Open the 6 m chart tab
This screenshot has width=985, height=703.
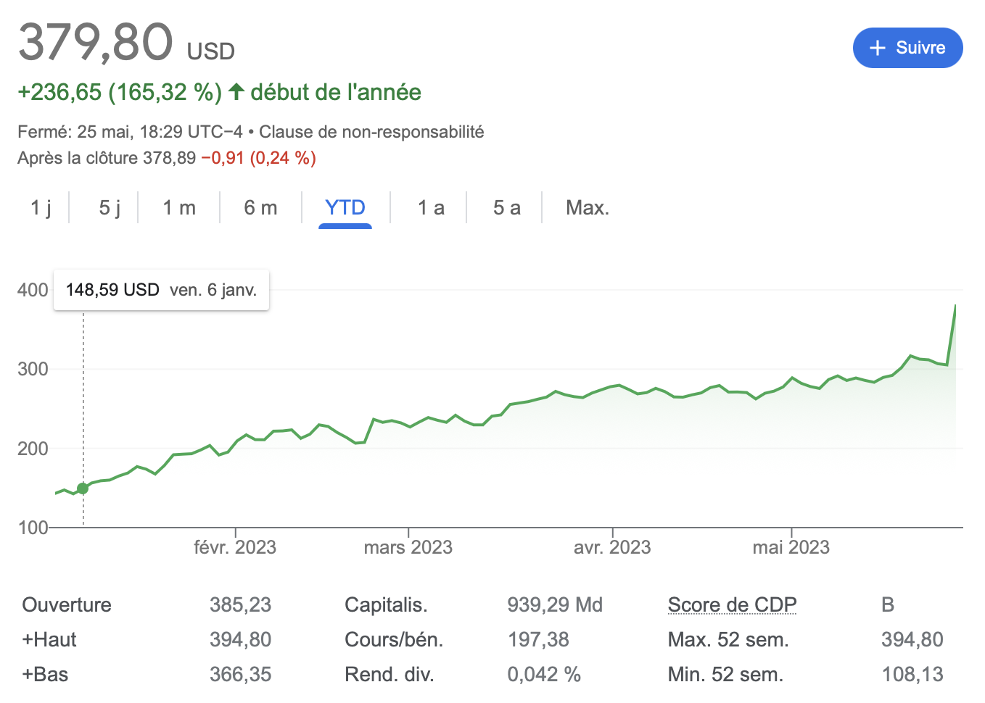(x=260, y=208)
